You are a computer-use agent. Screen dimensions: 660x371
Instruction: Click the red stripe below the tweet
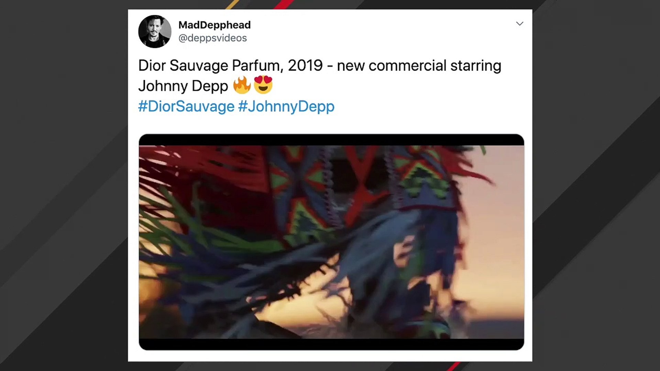(x=454, y=366)
